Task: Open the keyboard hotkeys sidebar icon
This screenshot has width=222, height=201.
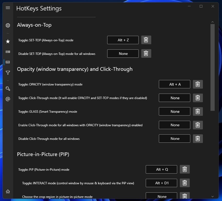Action: [8, 62]
